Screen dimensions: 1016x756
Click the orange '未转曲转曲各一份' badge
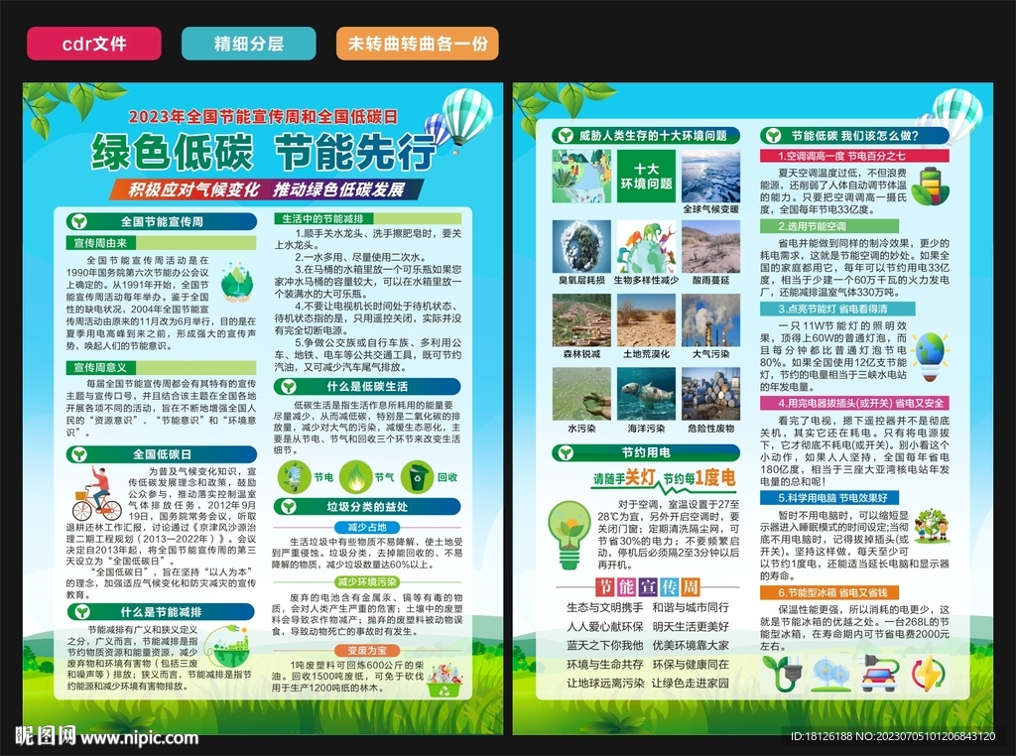point(418,44)
